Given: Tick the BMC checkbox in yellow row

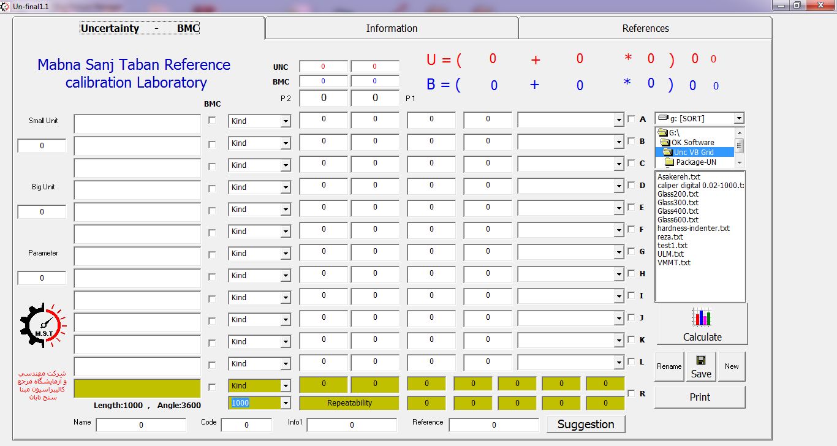Looking at the screenshot, I should pyautogui.click(x=212, y=387).
